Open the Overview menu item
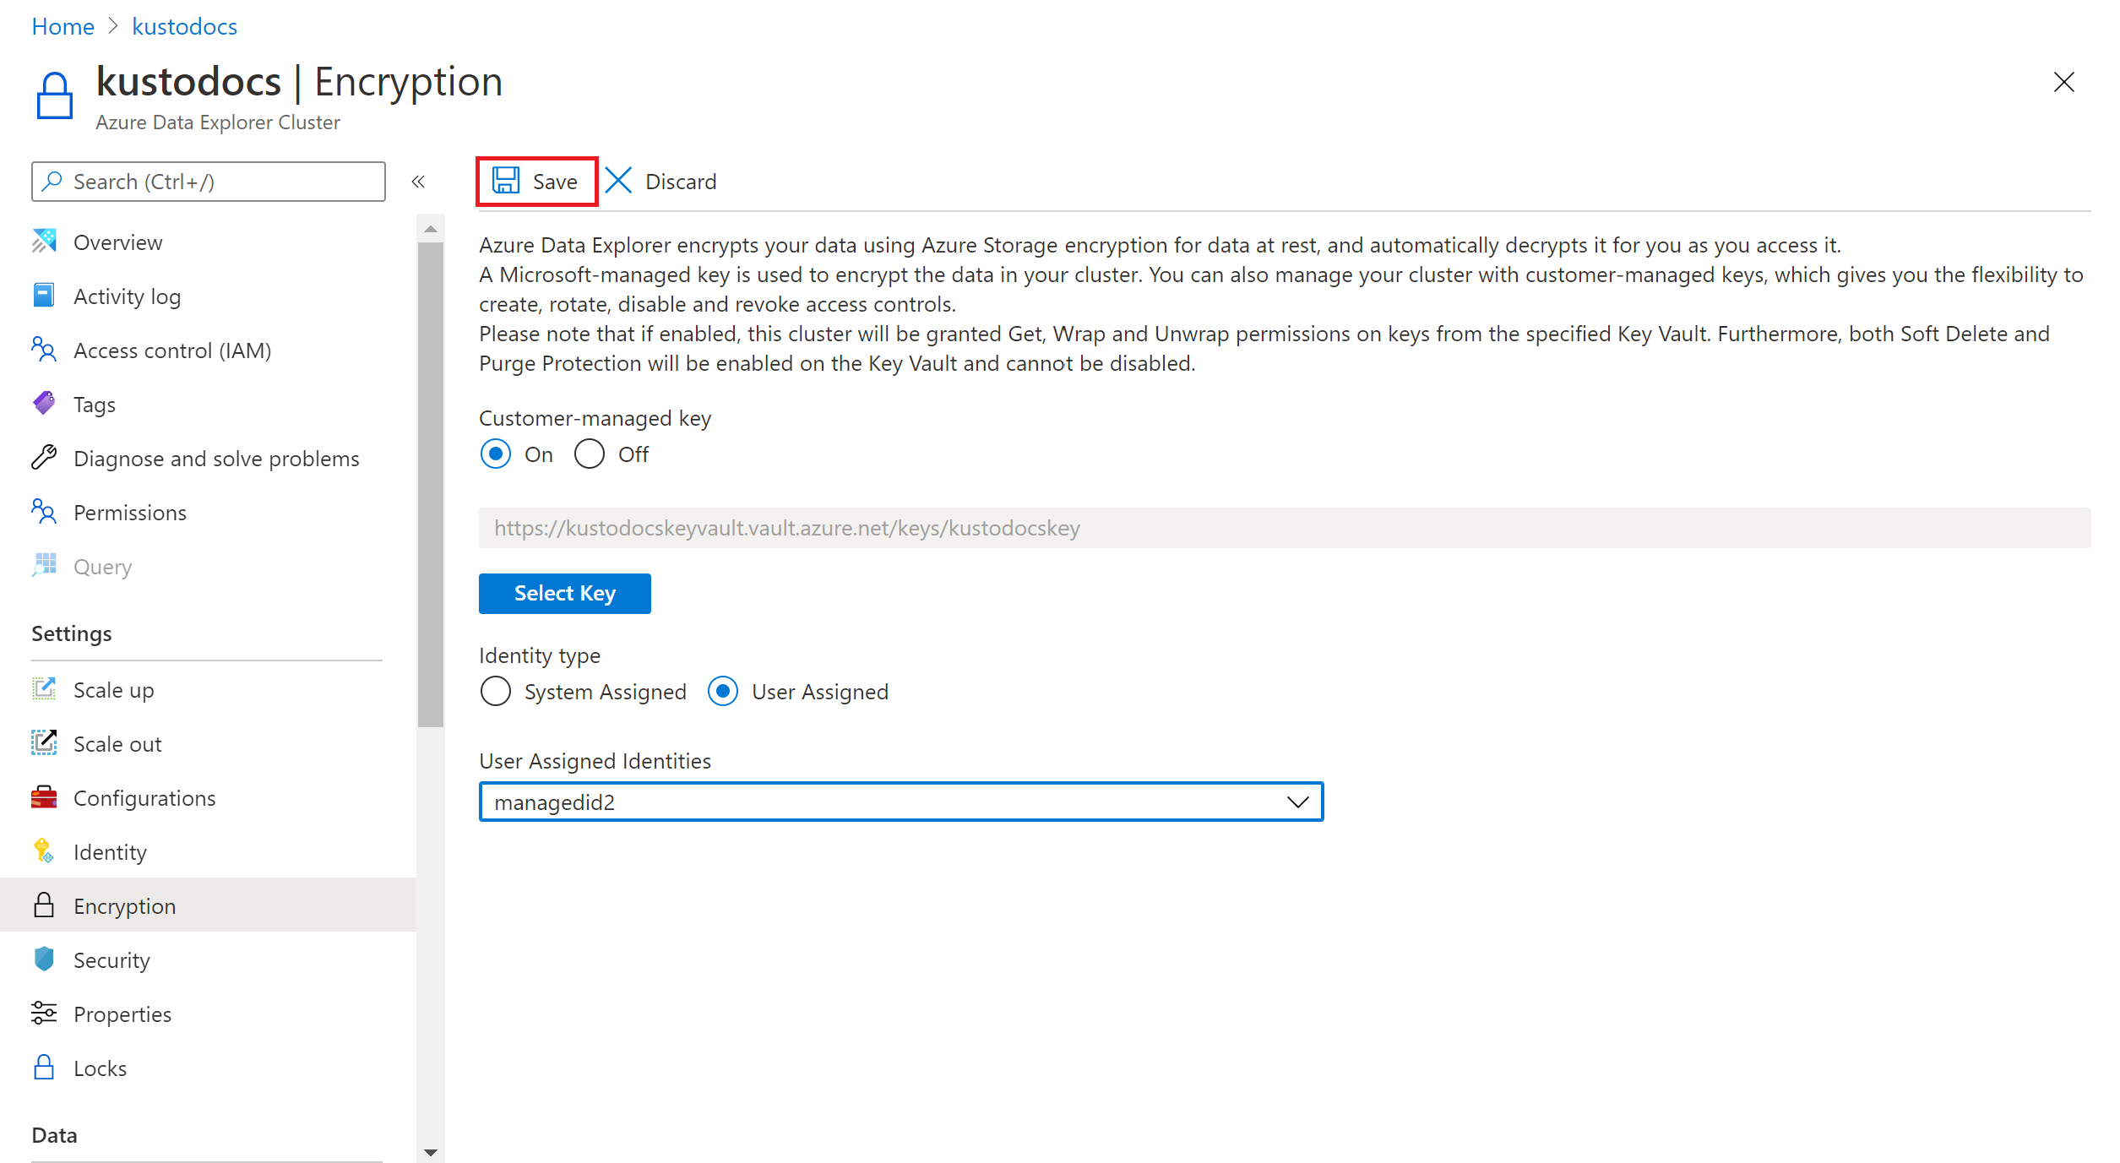This screenshot has height=1163, width=2120. tap(119, 242)
